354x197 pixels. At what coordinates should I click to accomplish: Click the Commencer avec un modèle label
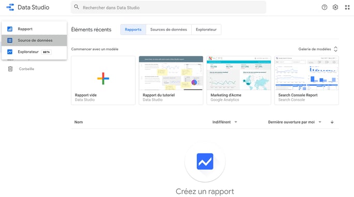click(x=95, y=49)
